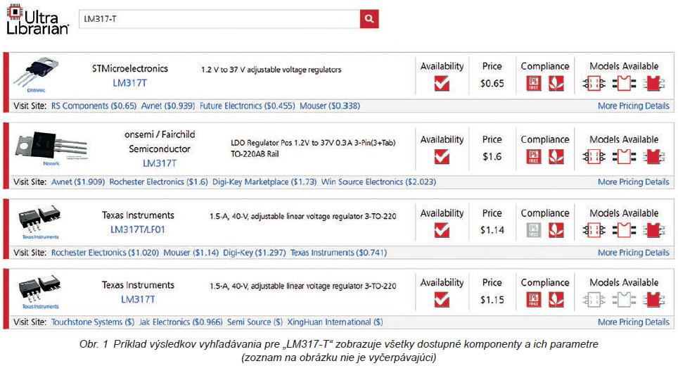Click Pb-free compliance icon in $1.15 row
This screenshot has height=373, width=678.
click(x=534, y=299)
